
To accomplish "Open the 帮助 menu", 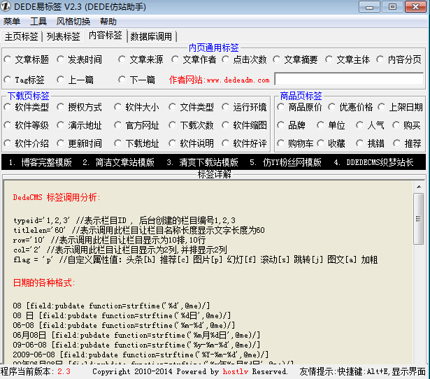I will 108,22.
